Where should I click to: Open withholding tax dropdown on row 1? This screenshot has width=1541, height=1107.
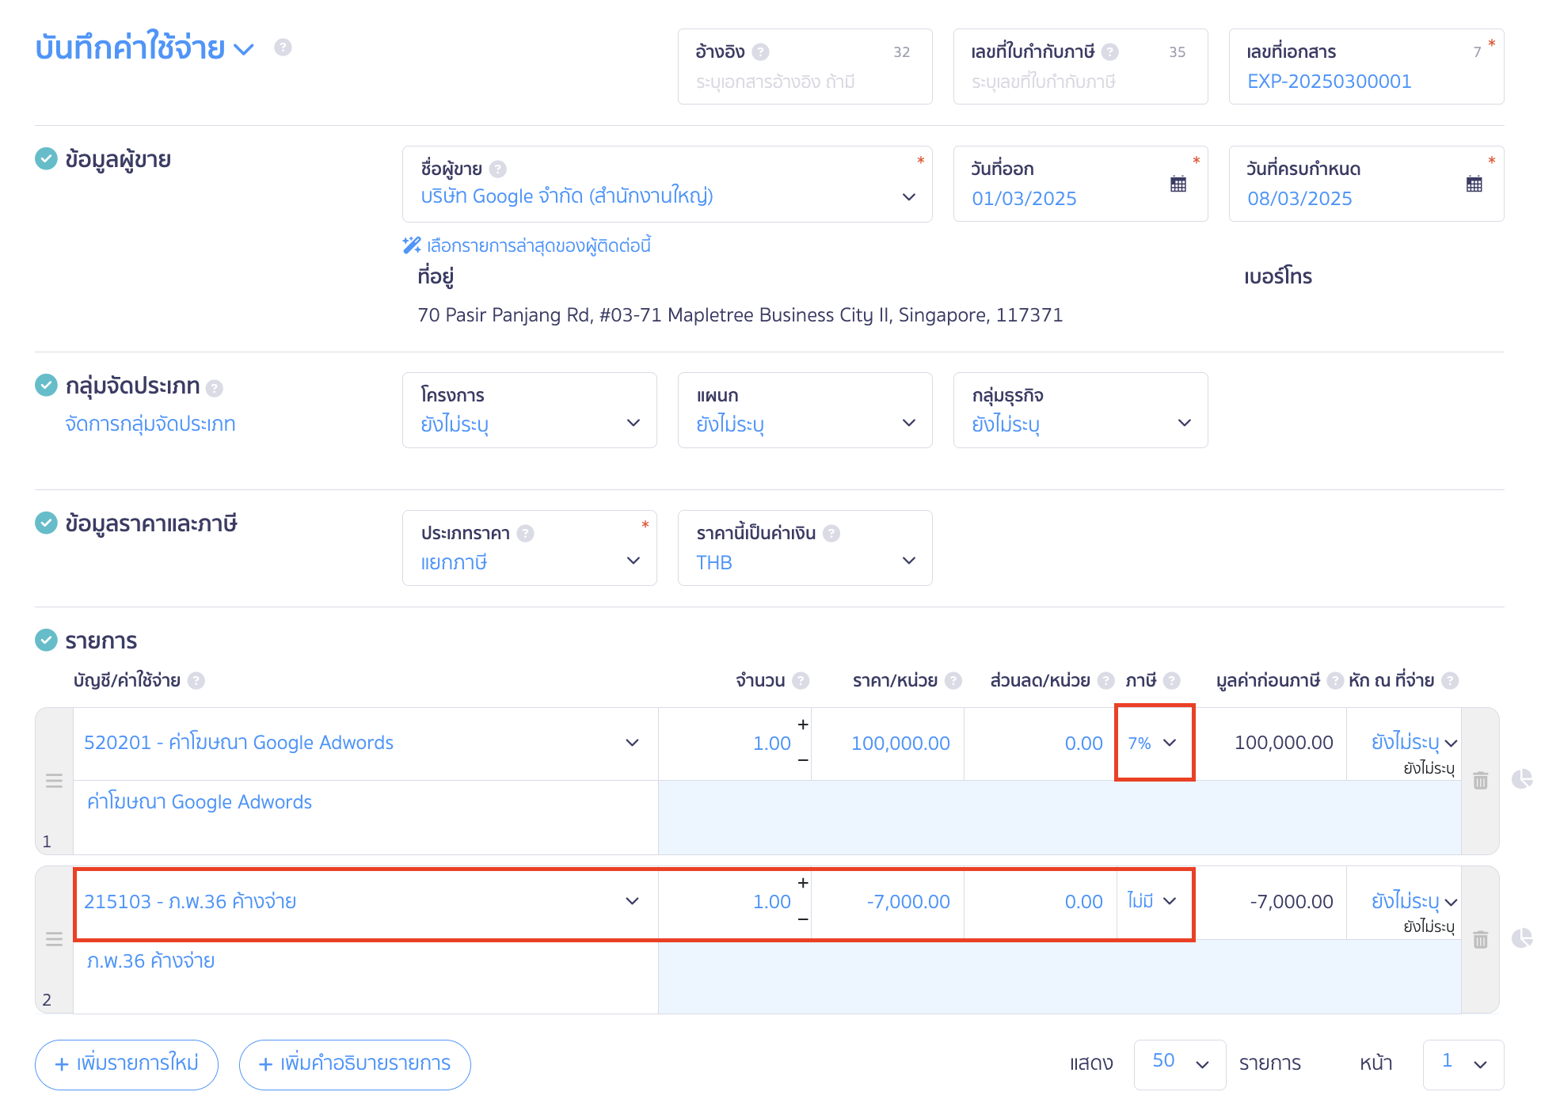[x=1414, y=743]
